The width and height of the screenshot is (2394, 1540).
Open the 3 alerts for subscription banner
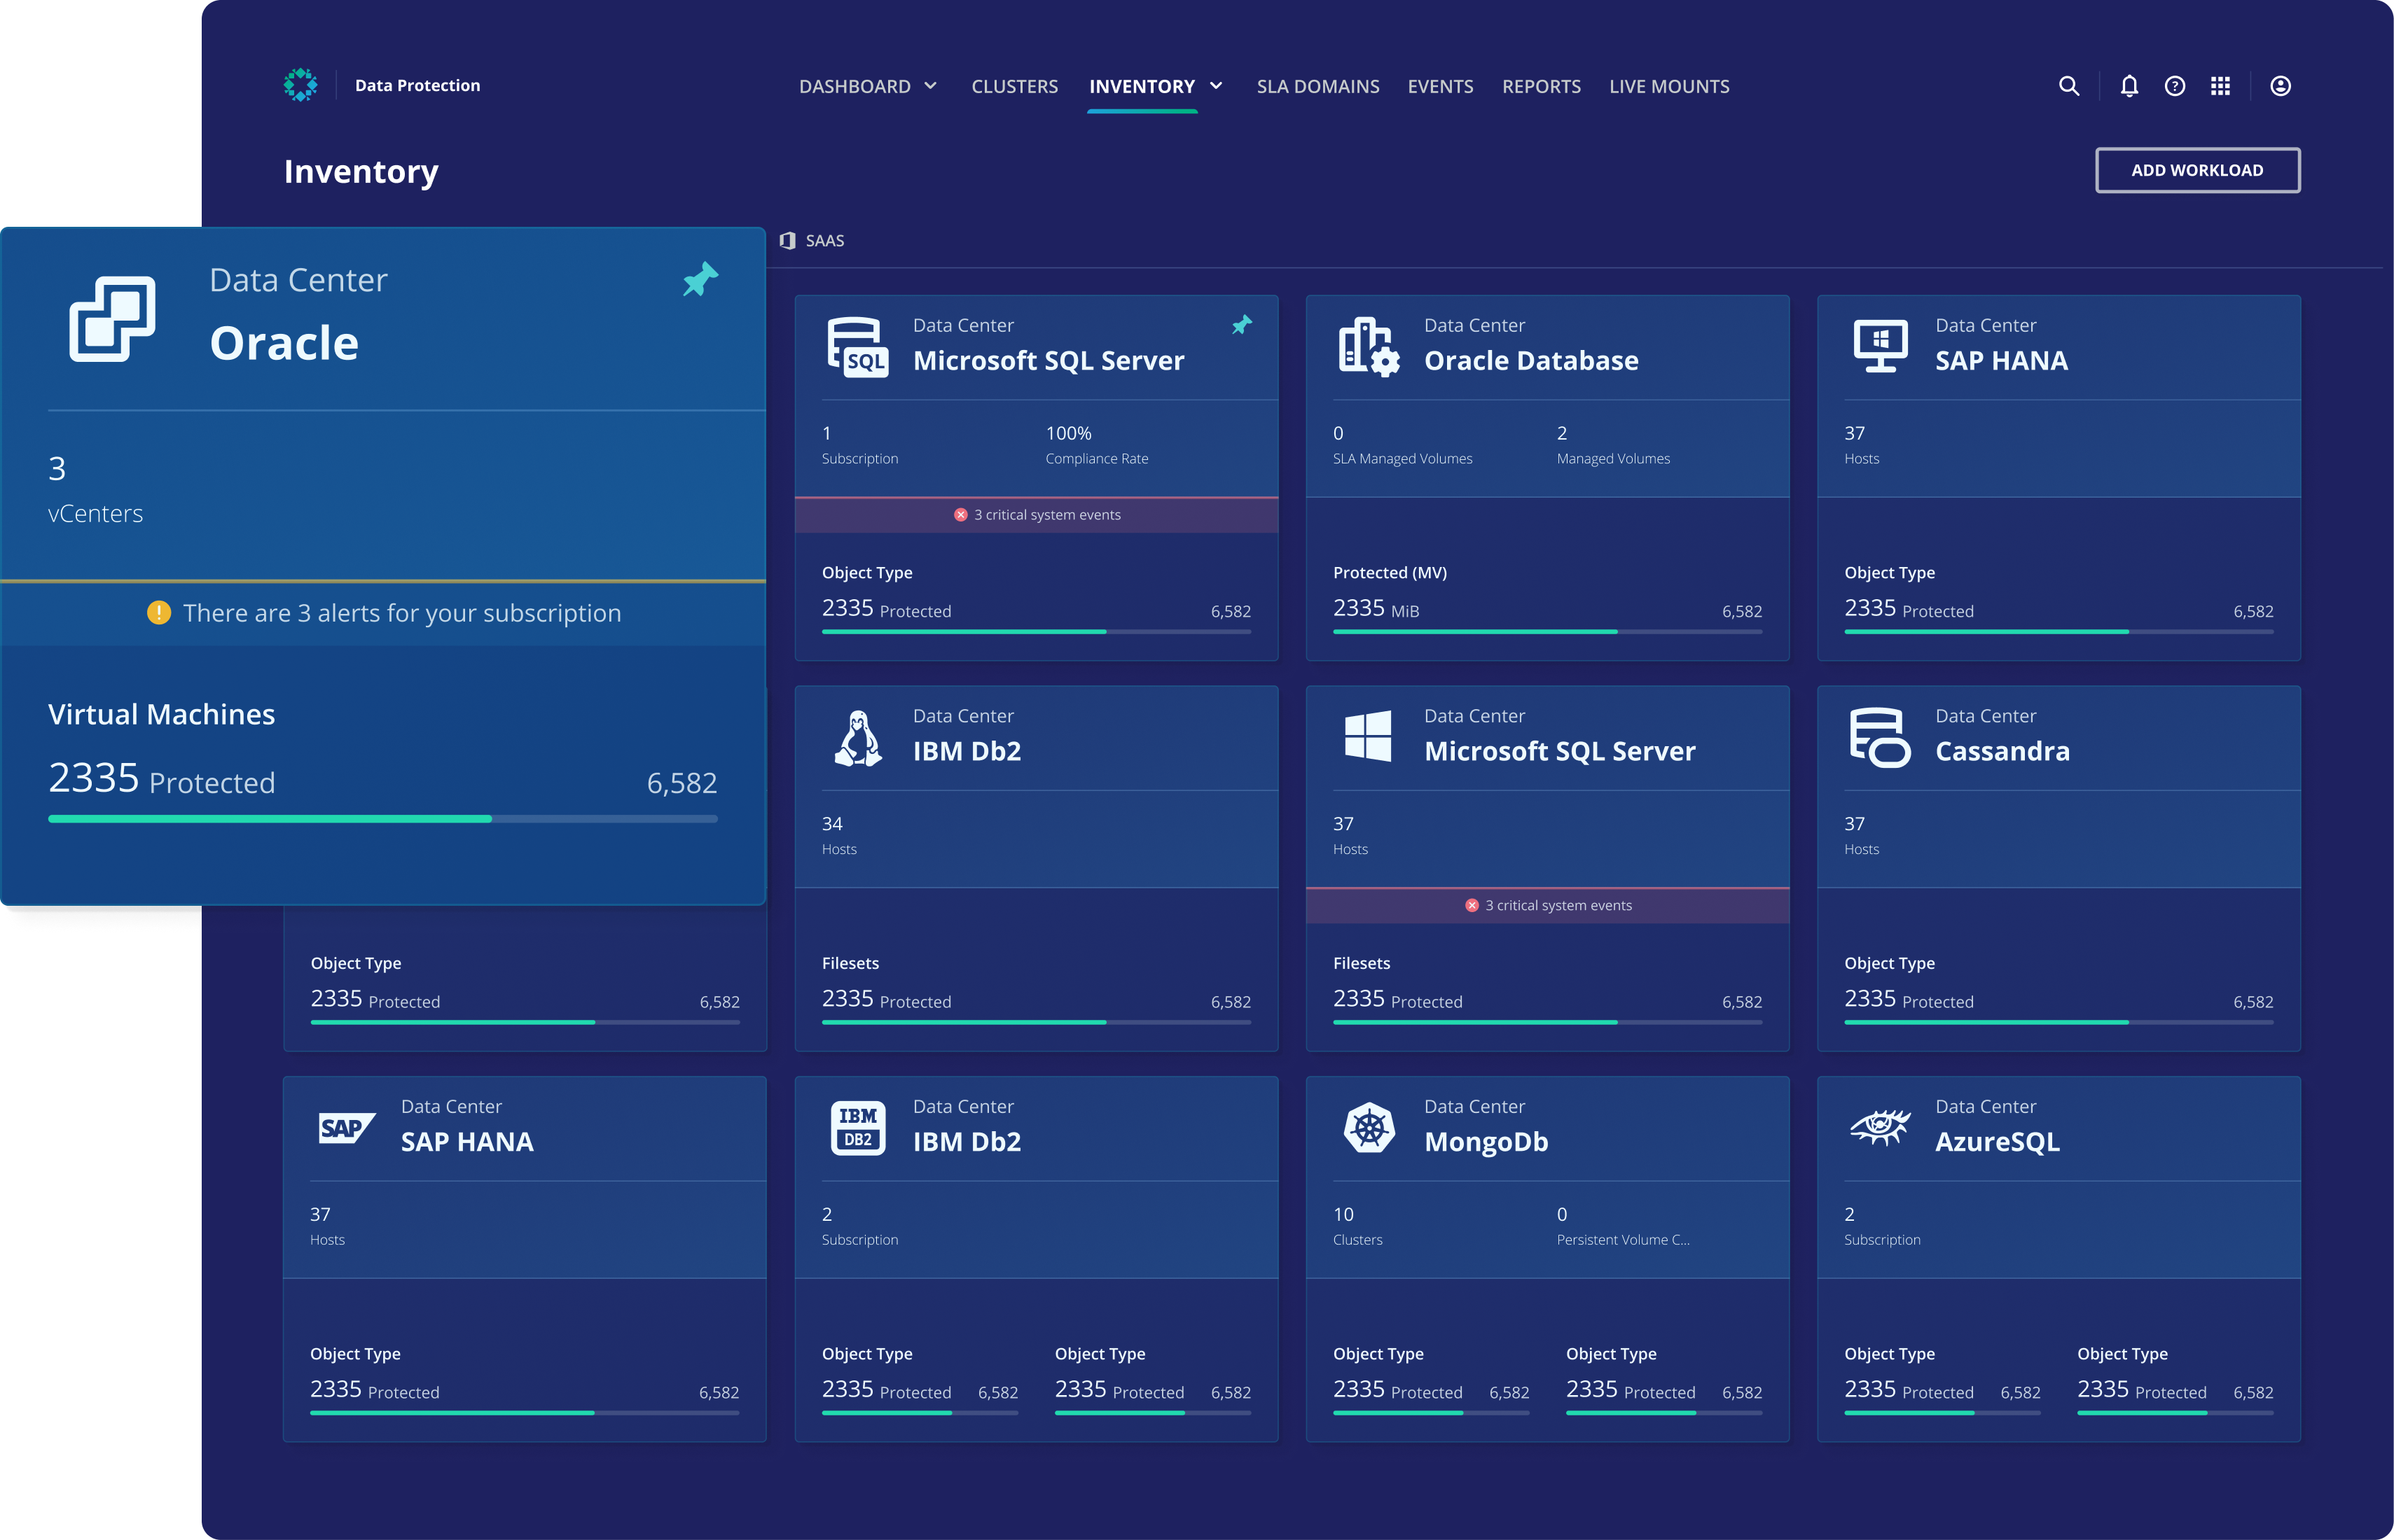click(383, 613)
